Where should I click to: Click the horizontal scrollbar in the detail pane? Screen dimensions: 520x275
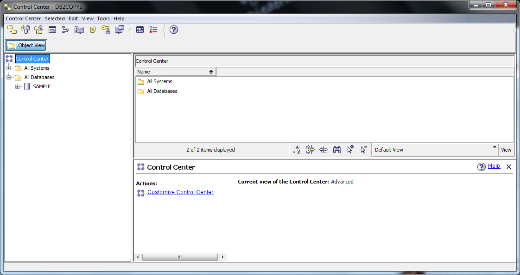pos(180,257)
